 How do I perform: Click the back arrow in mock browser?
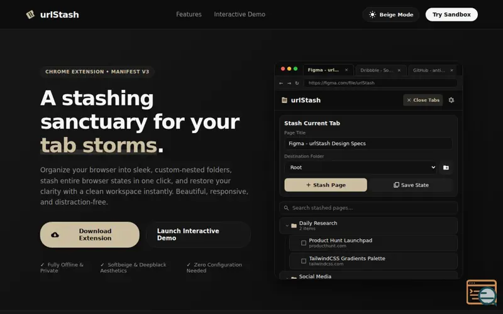click(281, 83)
